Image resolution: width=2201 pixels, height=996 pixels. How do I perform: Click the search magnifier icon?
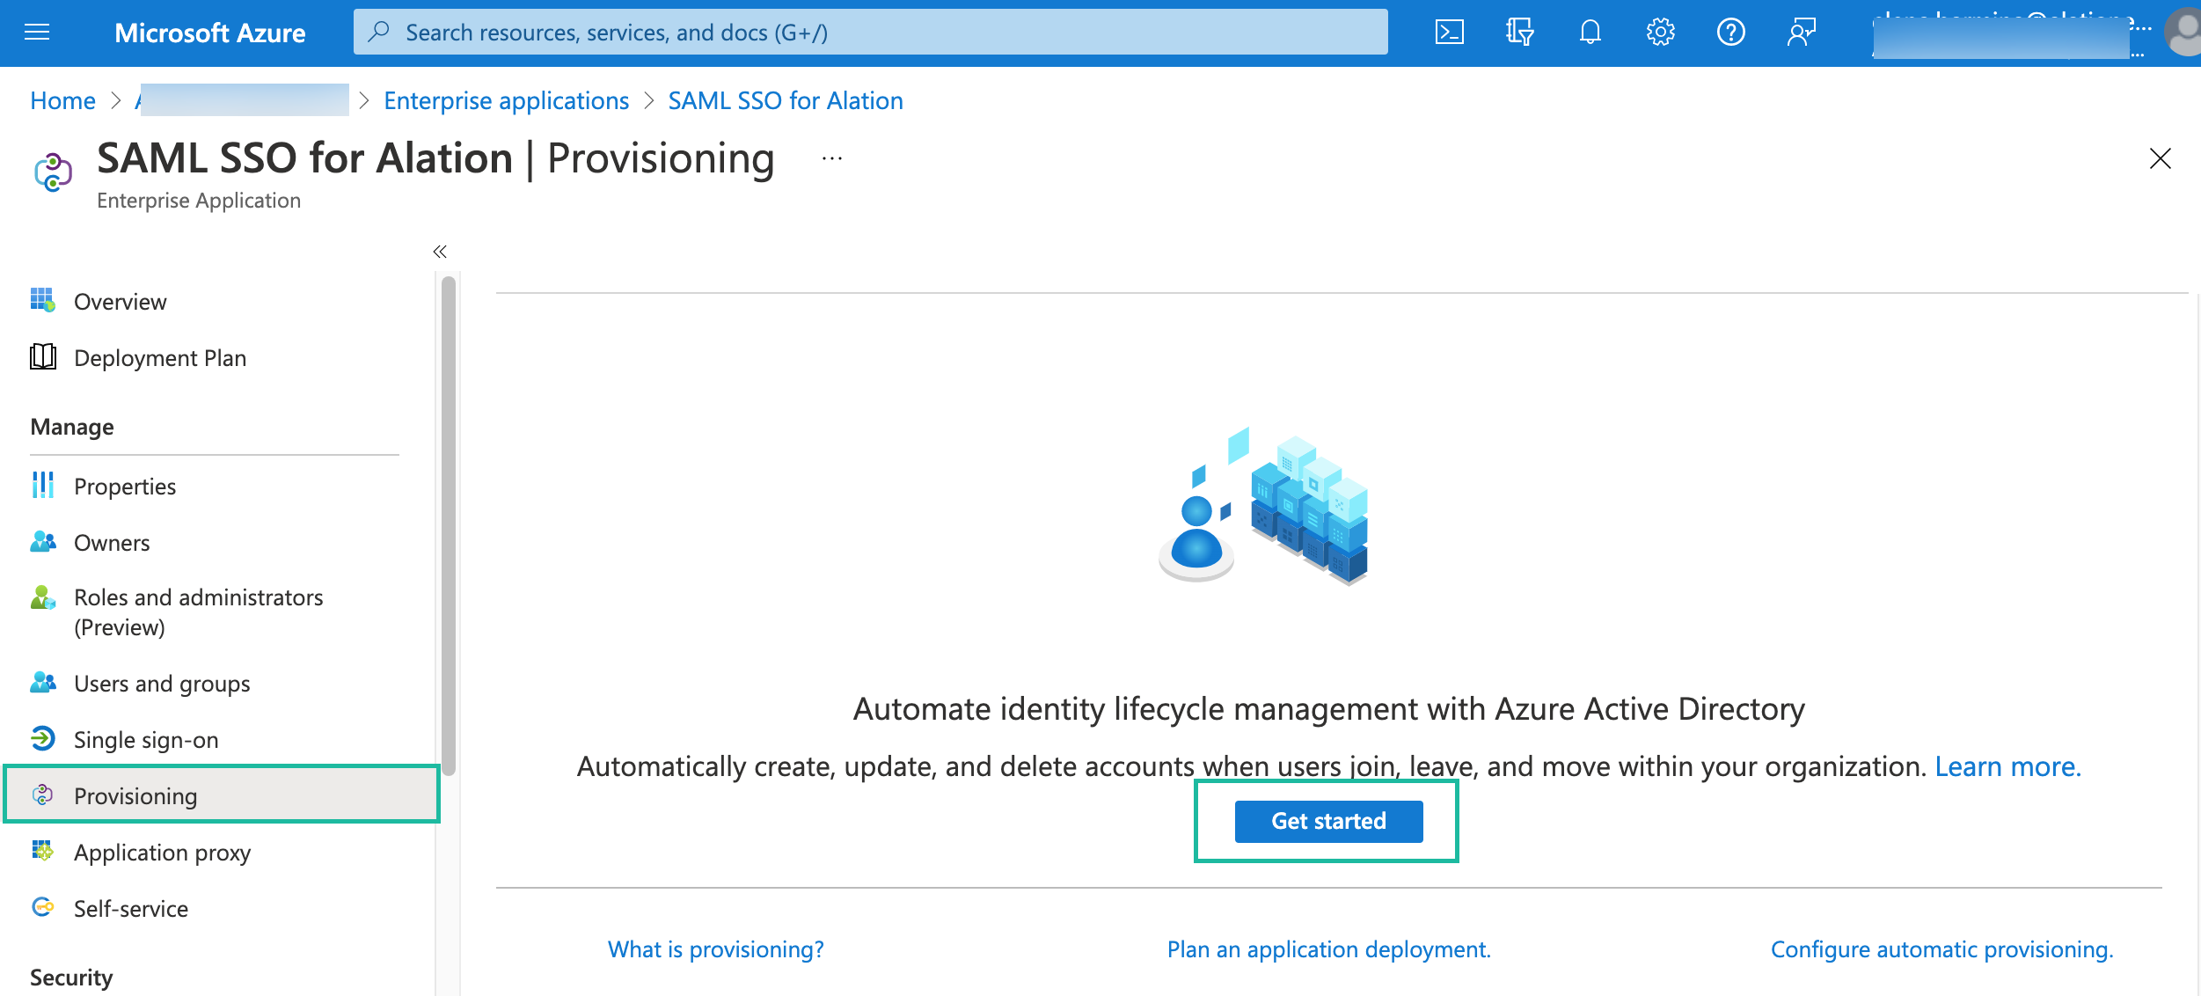click(x=379, y=32)
